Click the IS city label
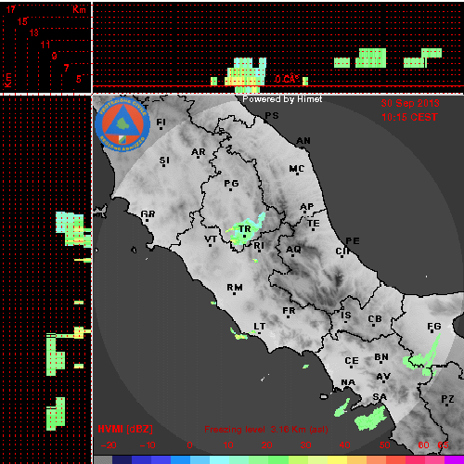The height and width of the screenshot is (464, 464). 346,316
